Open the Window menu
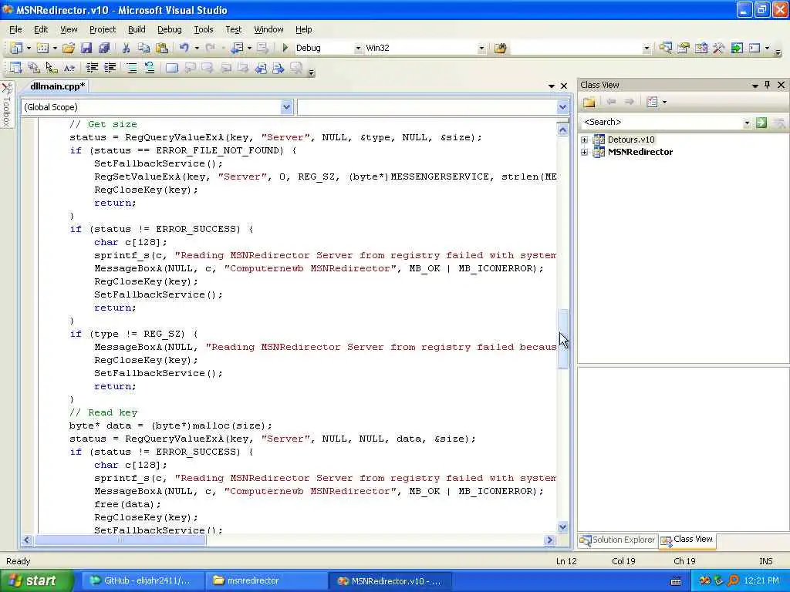The height and width of the screenshot is (592, 790). tap(268, 29)
